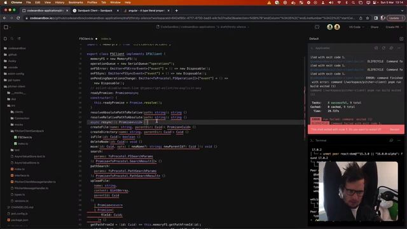The image size is (407, 229).
Task: Open the search icon in the sidebar
Action: [x=12, y=39]
